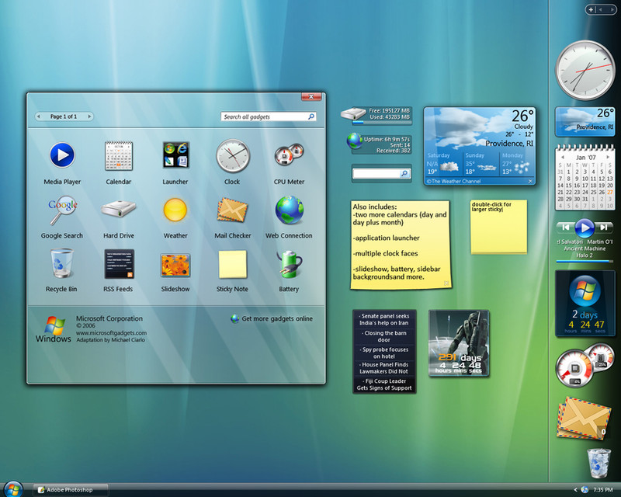Click the www.microsoftgadgets.com text
The height and width of the screenshot is (497, 621).
(x=111, y=333)
